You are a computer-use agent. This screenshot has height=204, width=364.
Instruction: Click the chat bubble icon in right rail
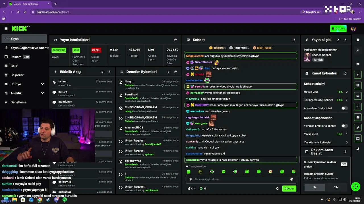coord(358,96)
